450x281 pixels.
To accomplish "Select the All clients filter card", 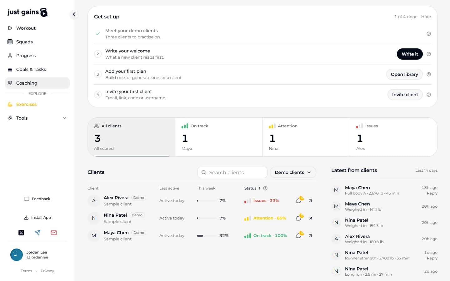I will click(131, 137).
